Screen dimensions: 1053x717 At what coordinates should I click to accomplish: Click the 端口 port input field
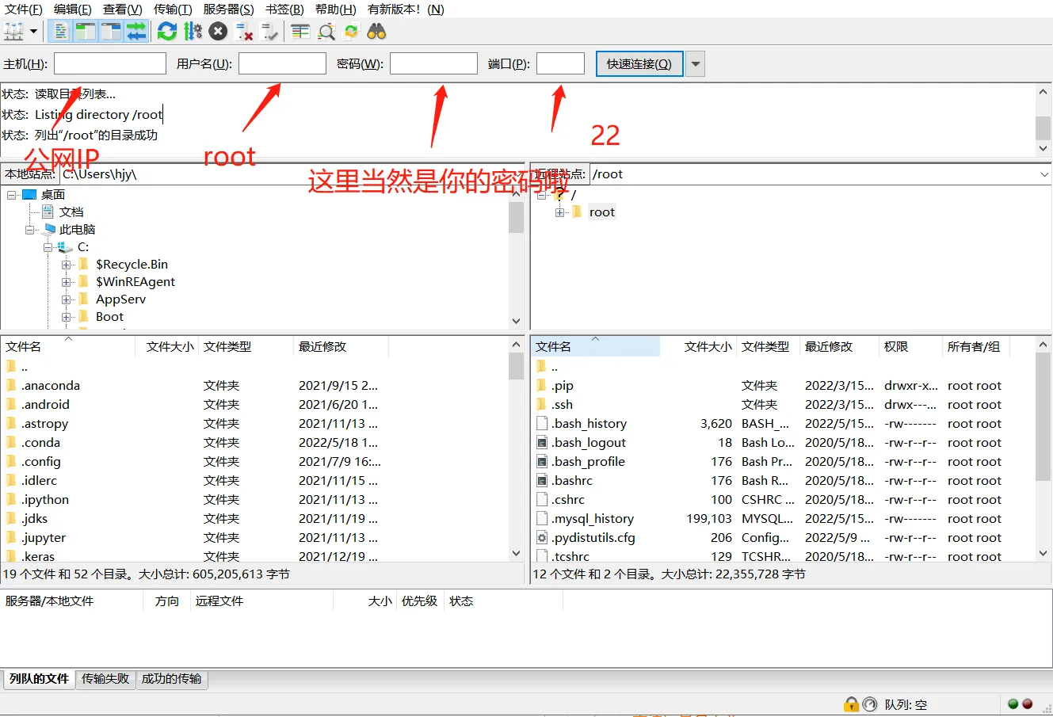[560, 63]
